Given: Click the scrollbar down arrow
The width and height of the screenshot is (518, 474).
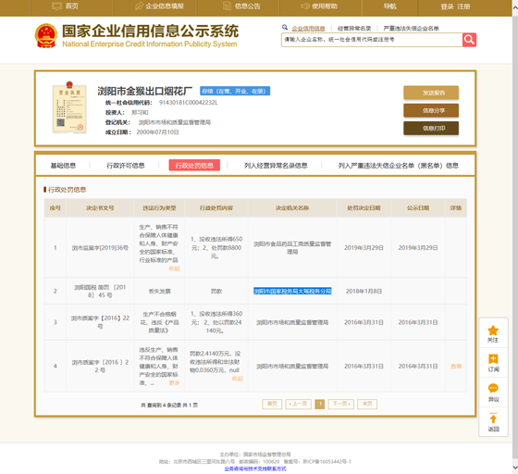Looking at the screenshot, I should (515, 468).
